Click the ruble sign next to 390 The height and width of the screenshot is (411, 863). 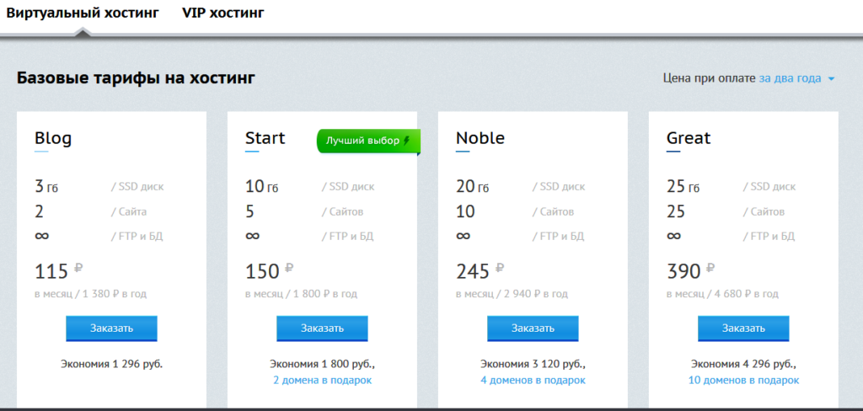[x=710, y=269]
